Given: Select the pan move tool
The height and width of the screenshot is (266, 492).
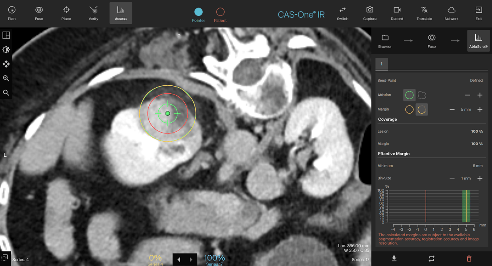Looking at the screenshot, I should pyautogui.click(x=6, y=64).
